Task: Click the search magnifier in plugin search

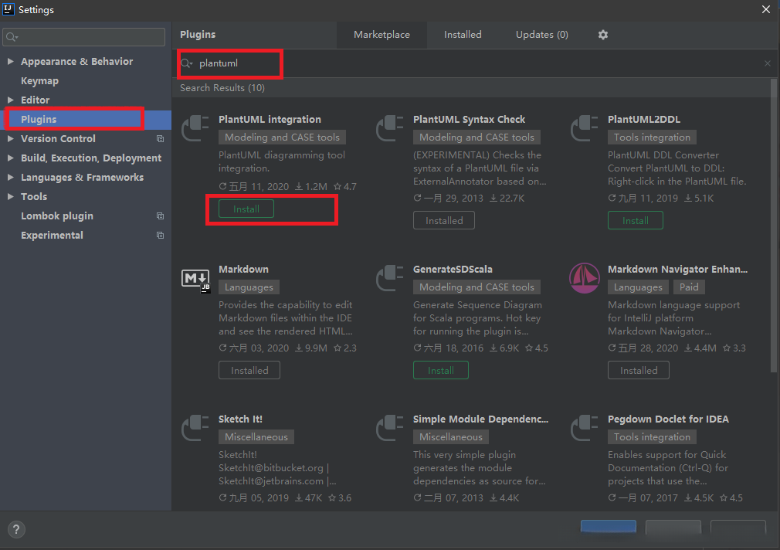Action: click(187, 63)
